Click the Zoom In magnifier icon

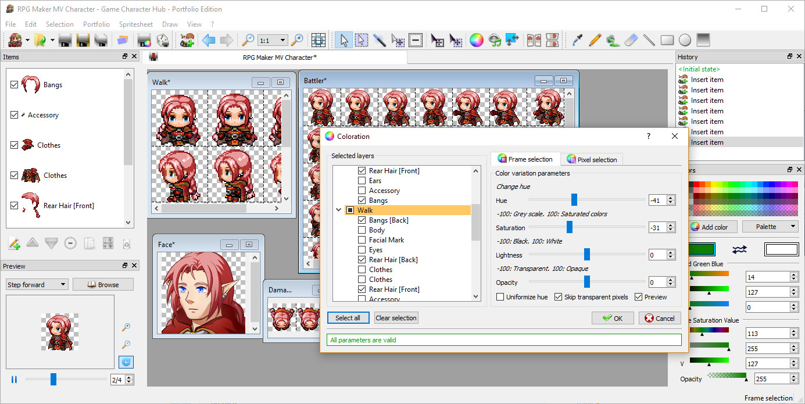click(298, 40)
